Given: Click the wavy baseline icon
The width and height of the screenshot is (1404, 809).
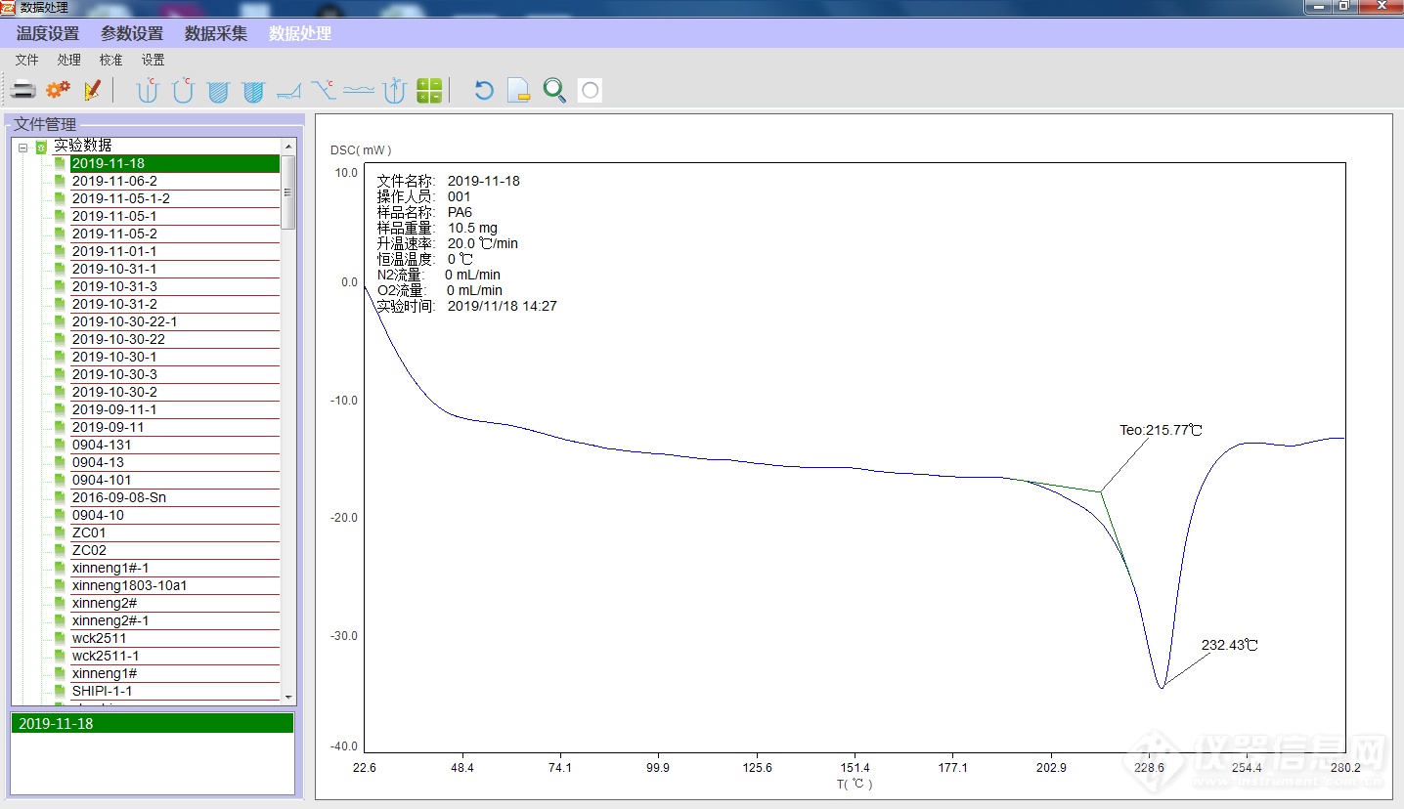Looking at the screenshot, I should (359, 91).
